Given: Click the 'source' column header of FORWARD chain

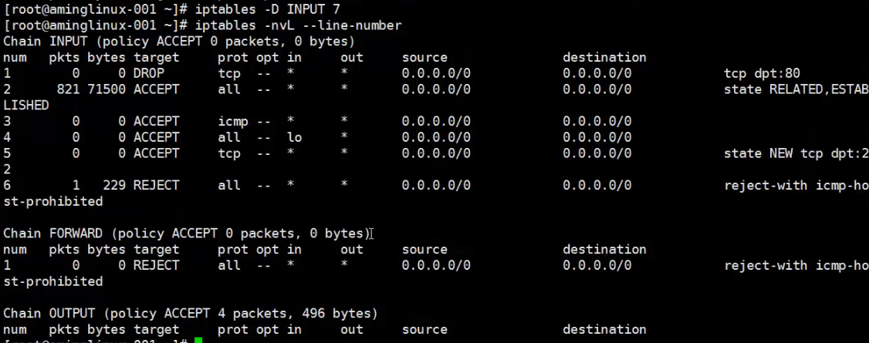Looking at the screenshot, I should click(x=424, y=250).
